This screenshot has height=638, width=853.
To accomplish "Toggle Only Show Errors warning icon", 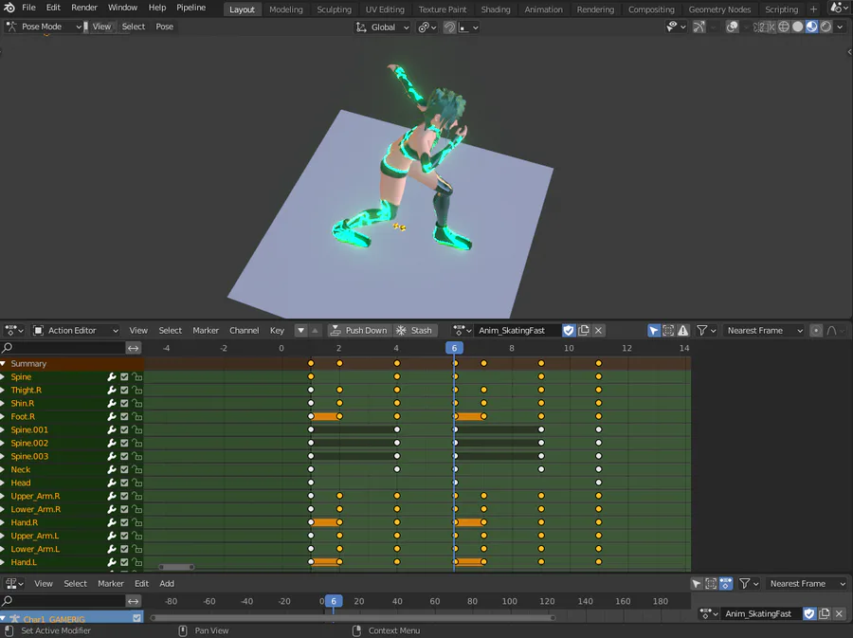I will coord(683,330).
